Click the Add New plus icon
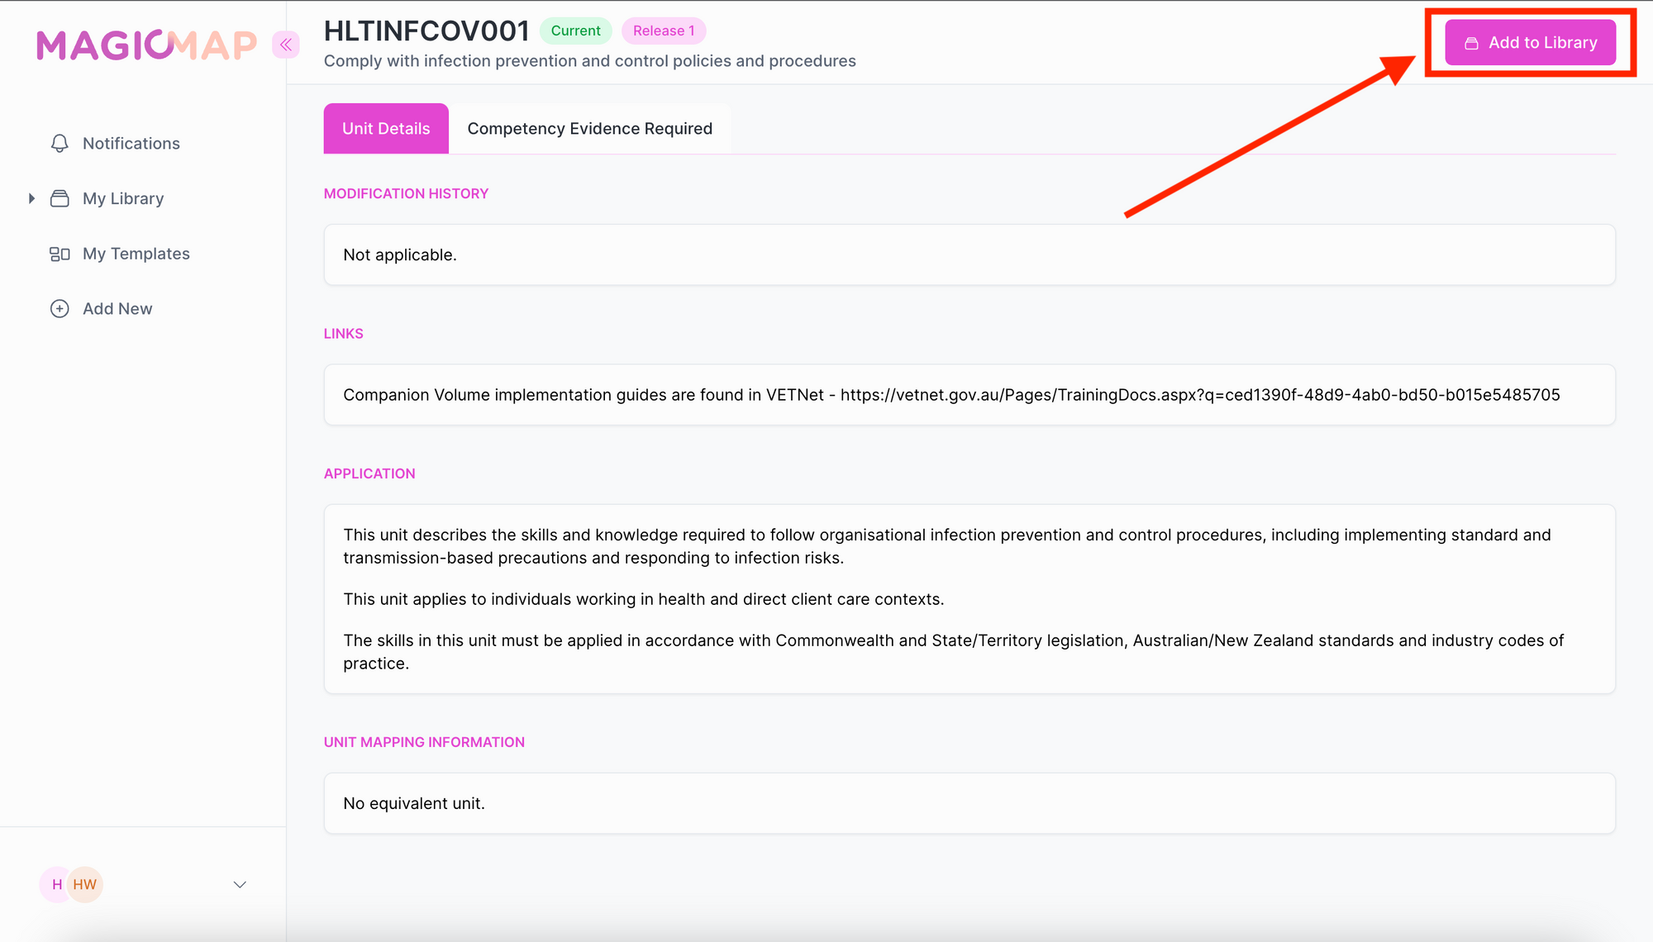The image size is (1653, 942). click(x=60, y=309)
